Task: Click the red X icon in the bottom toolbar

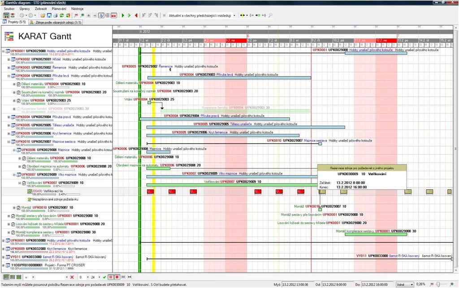Action: pos(72,277)
